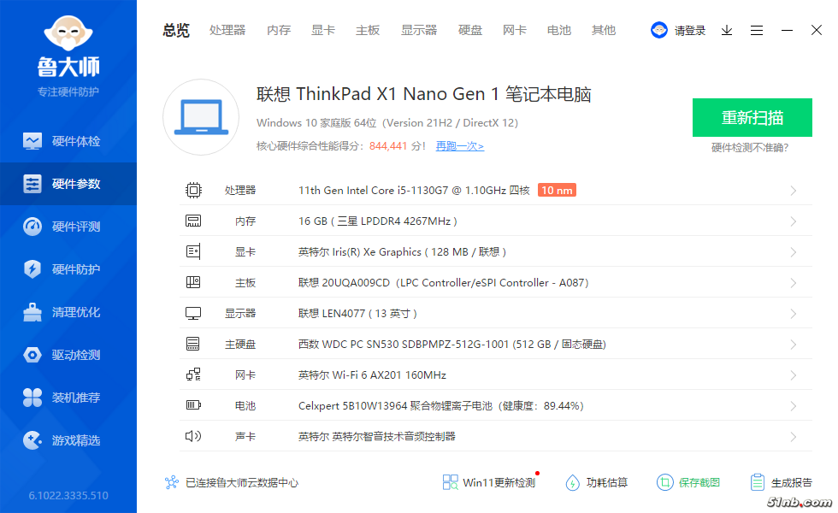Expand the 主硬盘 row arrow

pos(794,345)
